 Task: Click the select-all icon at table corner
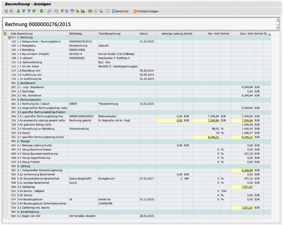[5, 34]
